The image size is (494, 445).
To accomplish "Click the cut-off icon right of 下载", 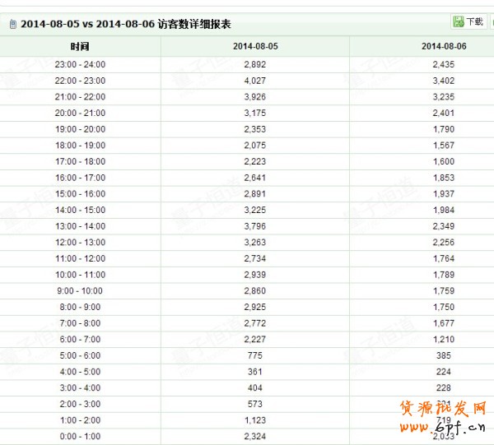I will click(x=492, y=22).
